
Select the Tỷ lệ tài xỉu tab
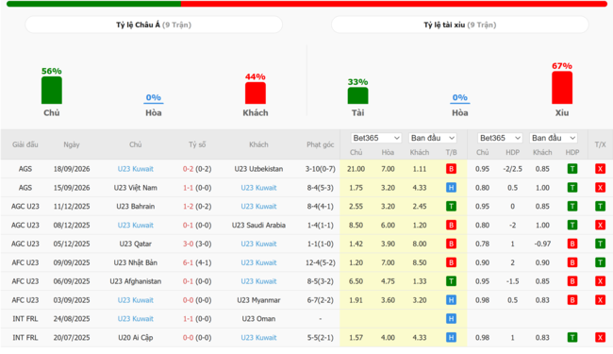(x=460, y=25)
